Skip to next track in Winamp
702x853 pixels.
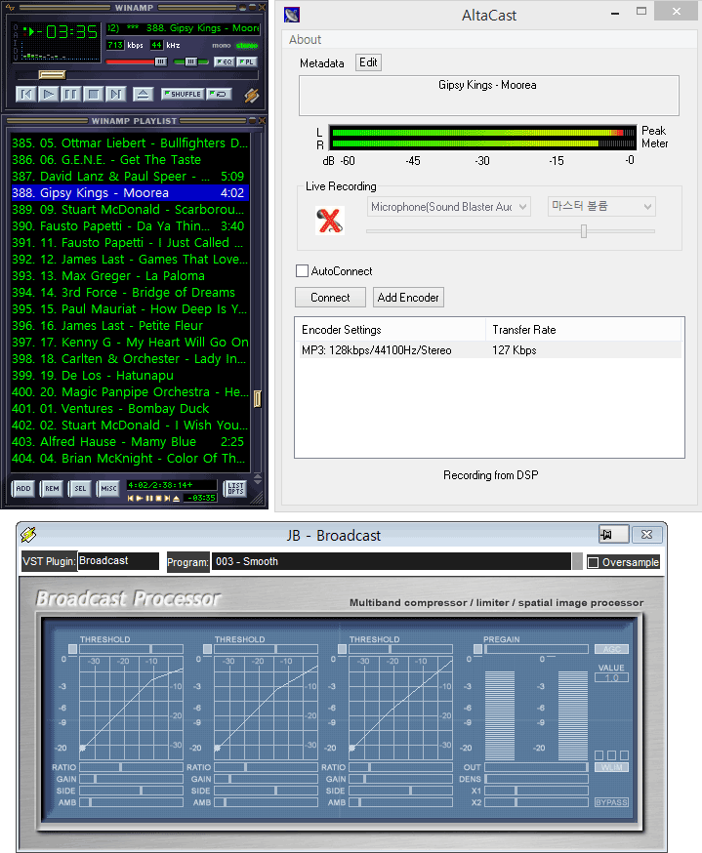(115, 95)
